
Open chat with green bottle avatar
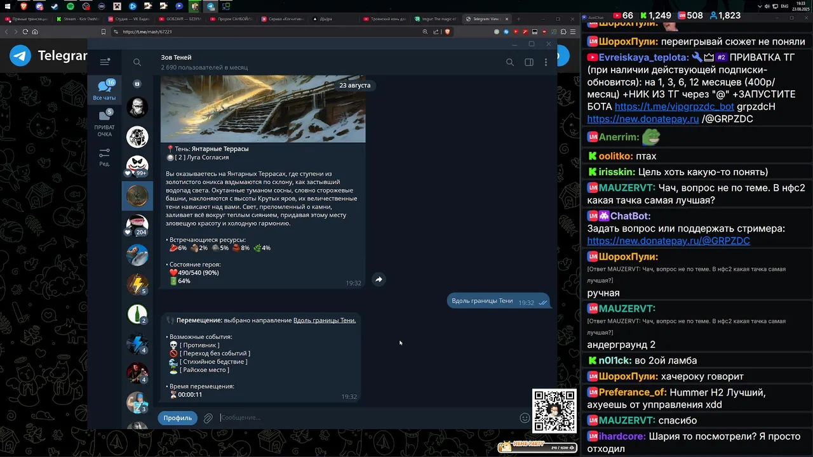137,314
